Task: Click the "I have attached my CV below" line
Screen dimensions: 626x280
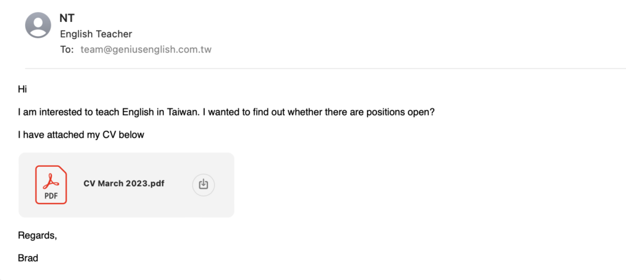Action: click(81, 135)
